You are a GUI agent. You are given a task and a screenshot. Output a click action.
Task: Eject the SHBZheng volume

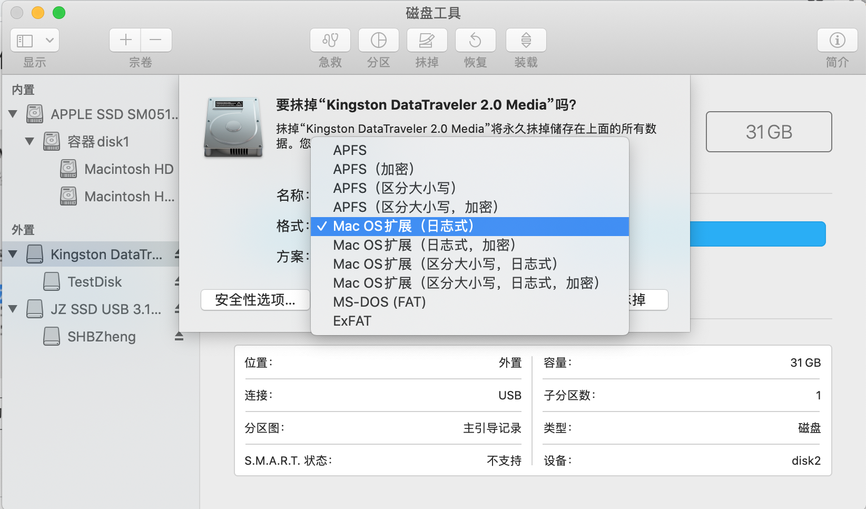pos(179,336)
